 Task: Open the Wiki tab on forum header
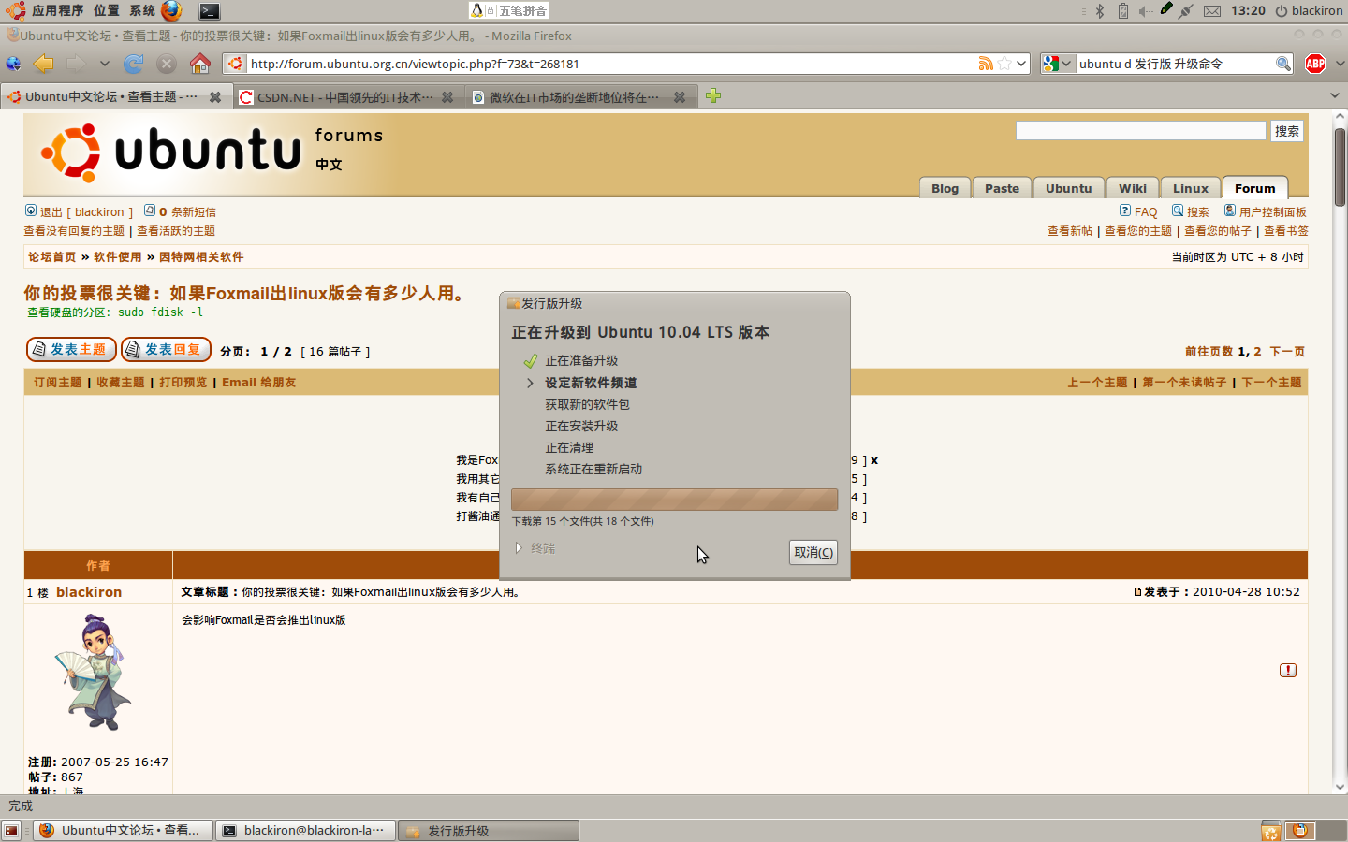[x=1132, y=188]
